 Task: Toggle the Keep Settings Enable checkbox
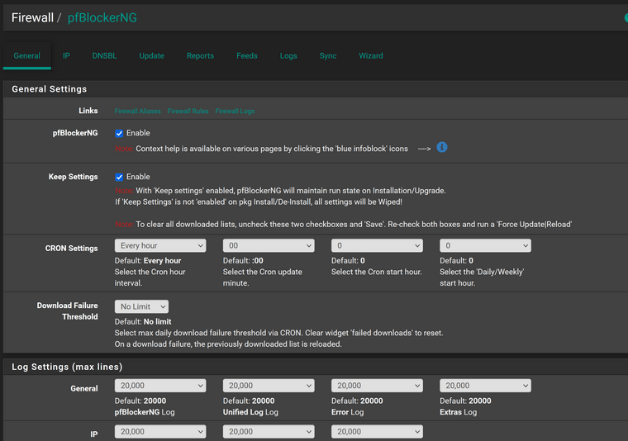pos(119,177)
